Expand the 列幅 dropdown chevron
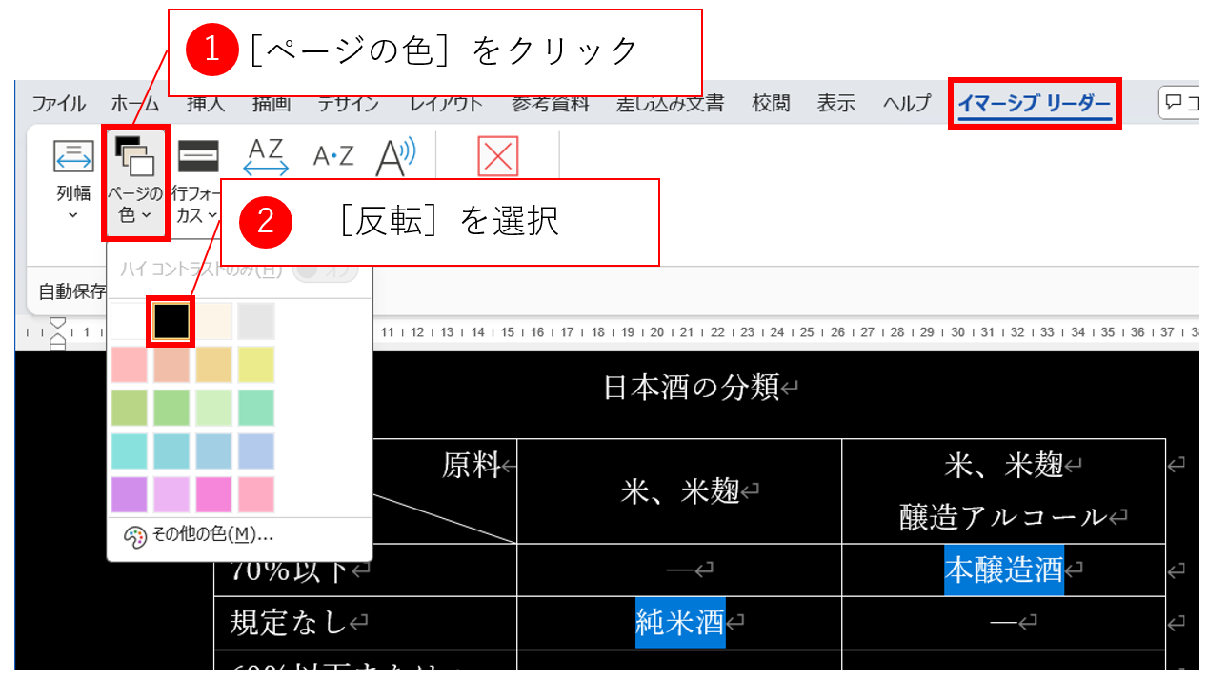Screen dimensions: 1207x680 (x=73, y=216)
